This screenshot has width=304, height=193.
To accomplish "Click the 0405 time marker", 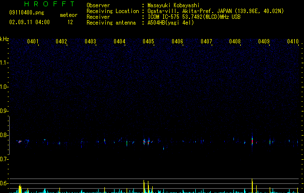I will [148, 41].
